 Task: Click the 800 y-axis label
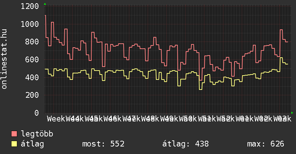pos(32,42)
